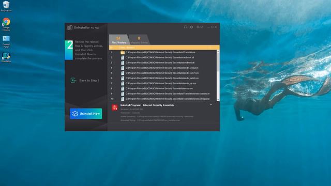The height and width of the screenshot is (186, 331).
Task: Open settings with the gear icon
Action: [x=191, y=27]
